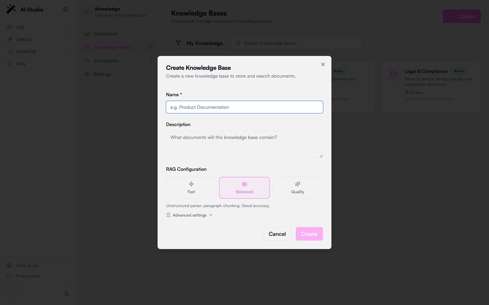Click the Terms of use document icon
This screenshot has width=489, height=305.
click(x=9, y=266)
